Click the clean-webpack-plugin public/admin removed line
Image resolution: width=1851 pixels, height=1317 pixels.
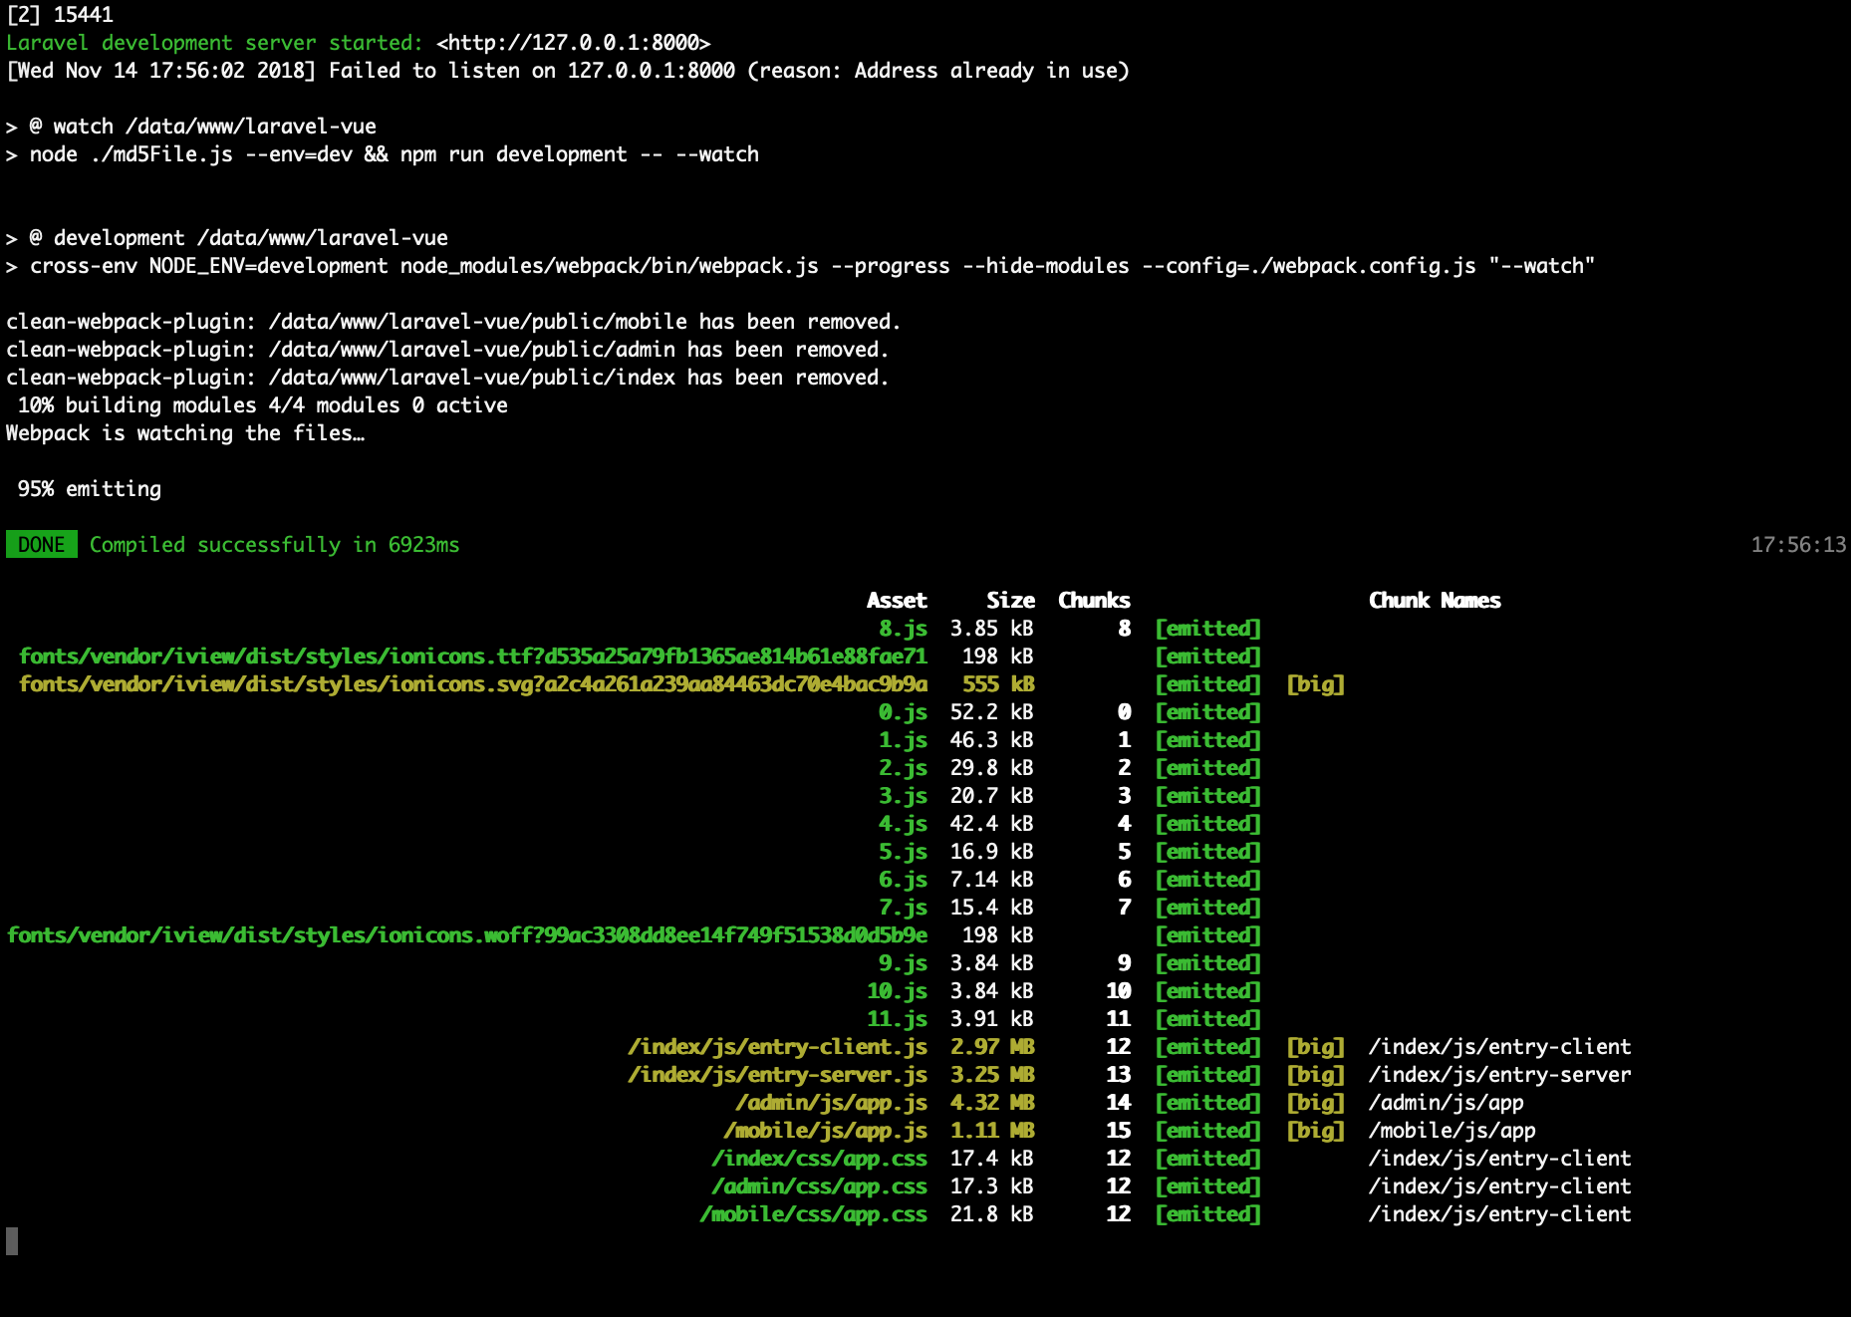click(x=447, y=350)
